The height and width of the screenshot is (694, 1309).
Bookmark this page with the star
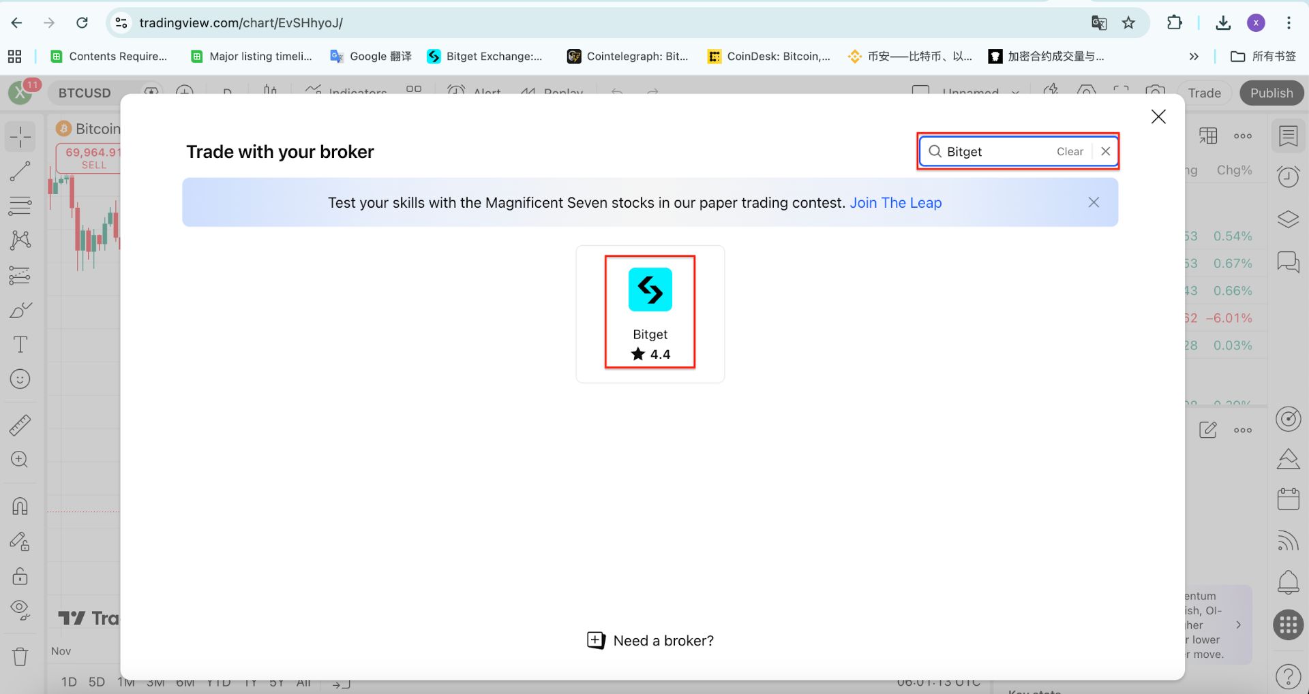coord(1128,22)
